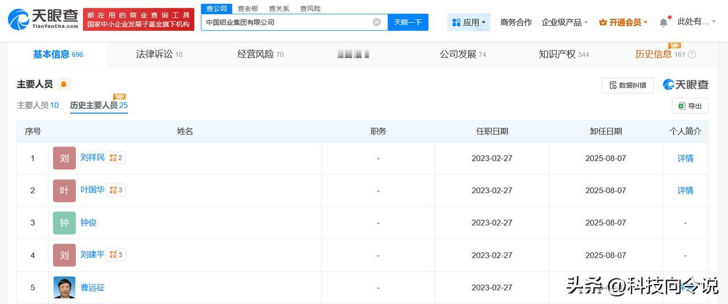Viewport: 728px width, 304px height.
Task: Expand the 开通会员 dropdown
Action: tap(623, 22)
